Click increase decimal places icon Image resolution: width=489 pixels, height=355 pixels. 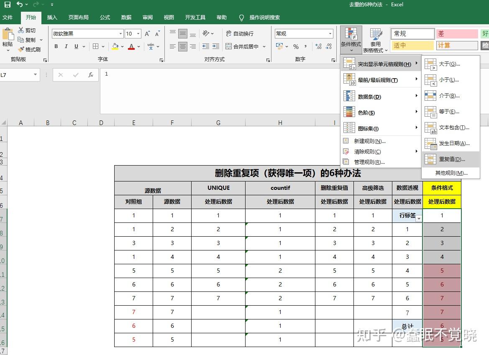[318, 46]
